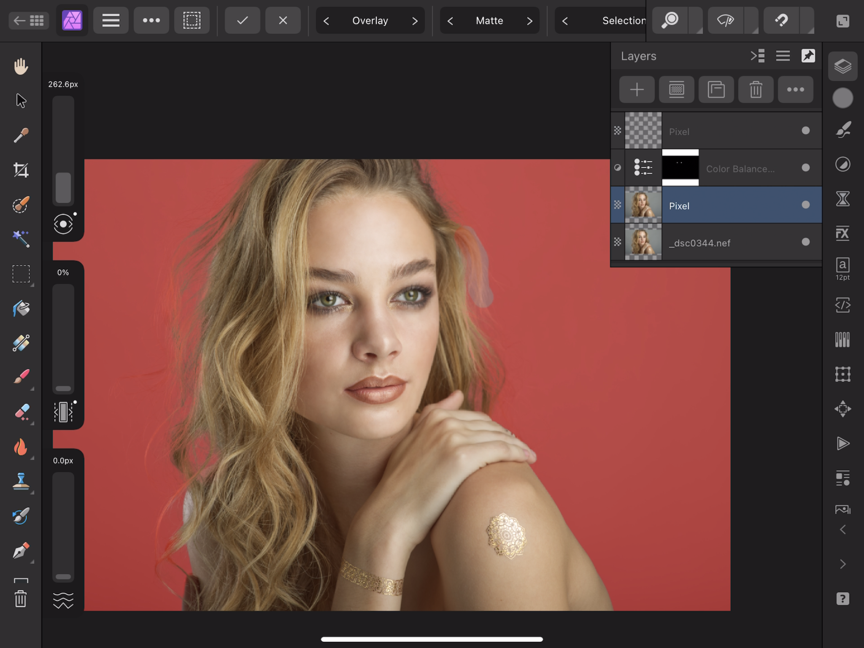This screenshot has width=864, height=648.
Task: Switch to next preview mode after Overlay
Action: (415, 21)
